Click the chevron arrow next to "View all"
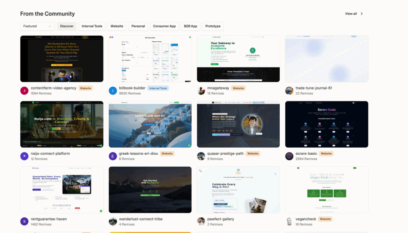Screen dimensions: 408x233 (x=362, y=13)
